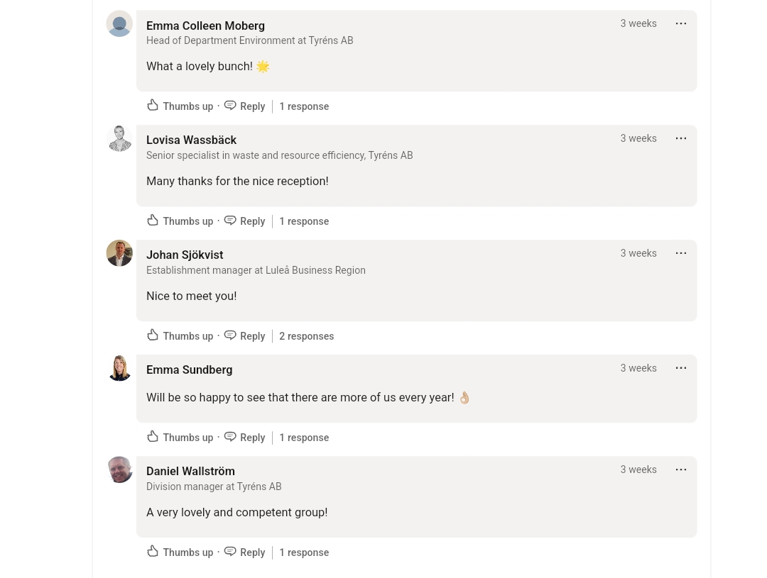Expand the 2 responses under Johan Sjökvist
The height and width of the screenshot is (578, 767).
[x=306, y=336]
